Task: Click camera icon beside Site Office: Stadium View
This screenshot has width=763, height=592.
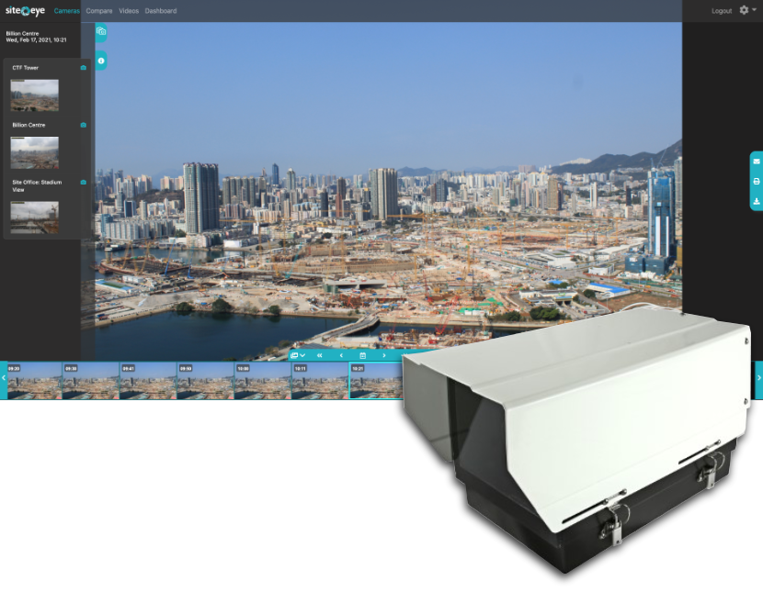Action: tap(84, 183)
